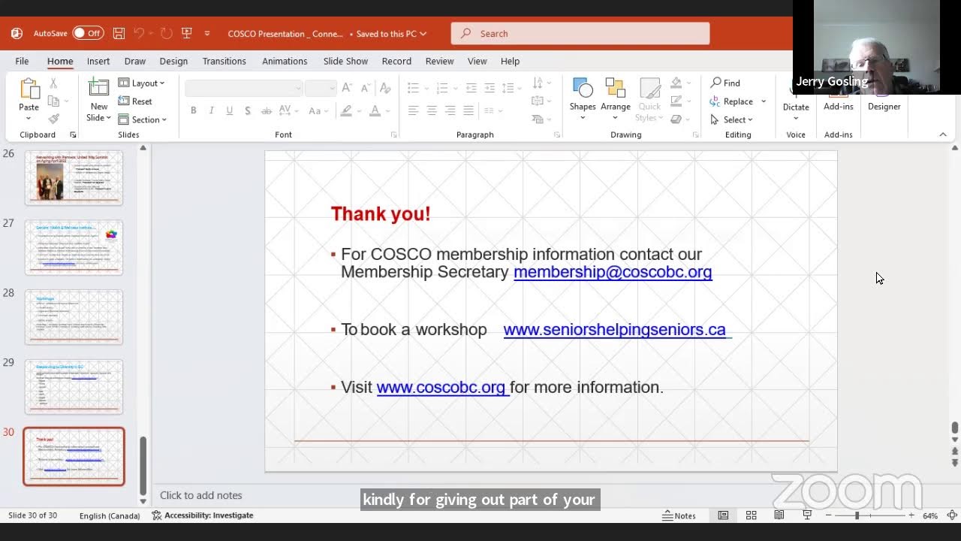Viewport: 961px width, 541px height.
Task: Switch to the Draw tab
Action: pyautogui.click(x=135, y=61)
